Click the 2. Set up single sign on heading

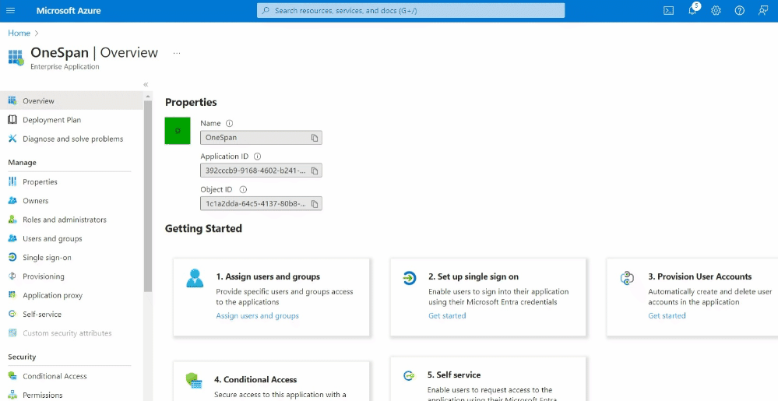point(473,276)
